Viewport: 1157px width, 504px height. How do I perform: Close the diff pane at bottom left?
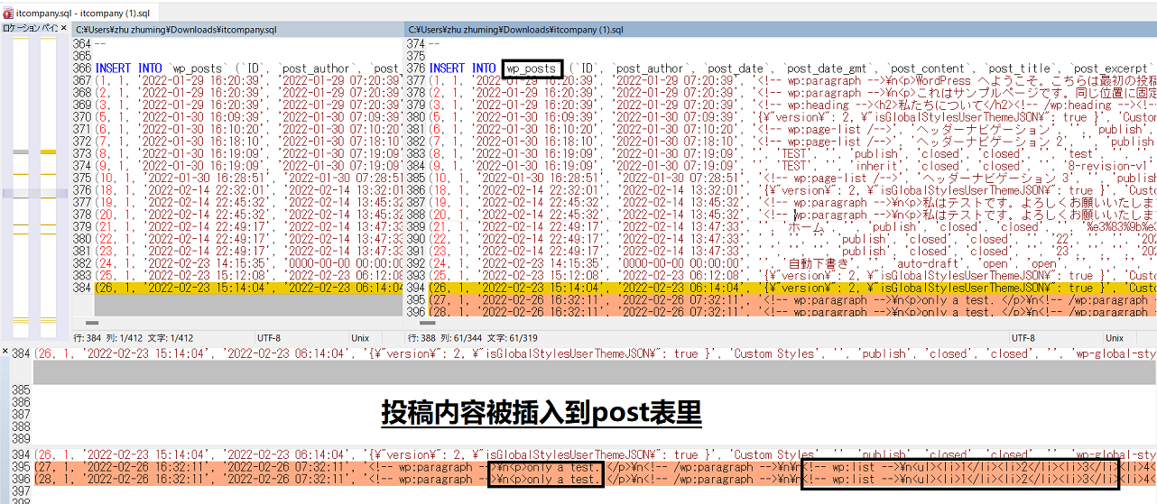(x=5, y=353)
